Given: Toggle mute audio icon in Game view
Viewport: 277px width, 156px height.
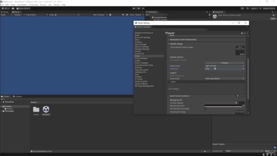Looking at the screenshot, I should click(123, 15).
